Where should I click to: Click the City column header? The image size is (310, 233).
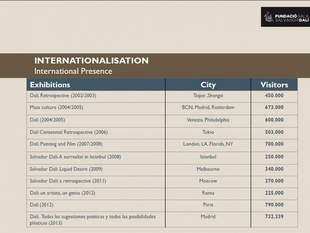[208, 84]
